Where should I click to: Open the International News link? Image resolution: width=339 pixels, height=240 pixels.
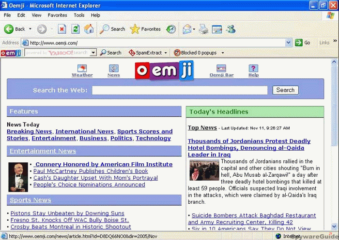(85, 131)
